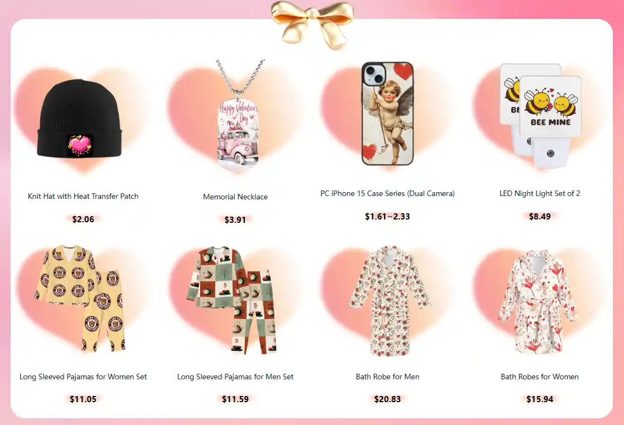Click Long Sleeved Pajamas for Men Set title
This screenshot has height=425, width=624.
[235, 377]
